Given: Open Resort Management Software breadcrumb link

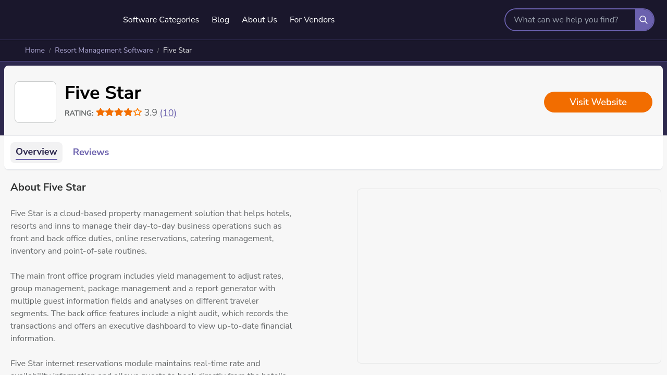Looking at the screenshot, I should click(104, 51).
